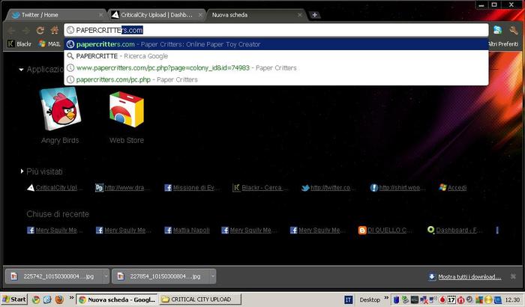Launch Firefox from the quick launch bar
Image resolution: width=525 pixels, height=307 pixels.
tap(59, 300)
